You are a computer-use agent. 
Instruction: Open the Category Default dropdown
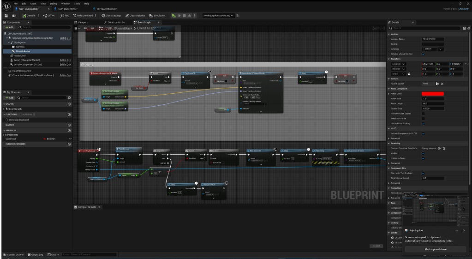coord(433,48)
